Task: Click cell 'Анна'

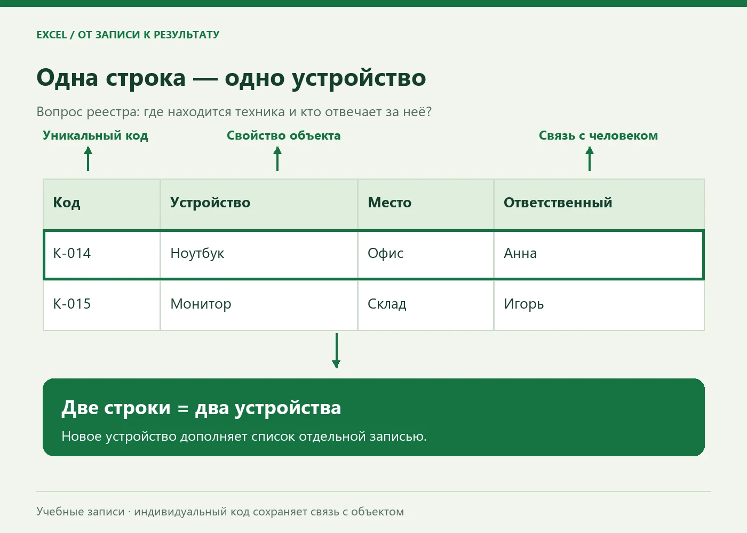Action: point(599,254)
